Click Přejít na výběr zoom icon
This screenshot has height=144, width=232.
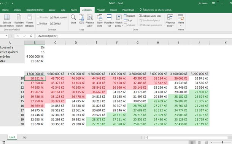90,20
